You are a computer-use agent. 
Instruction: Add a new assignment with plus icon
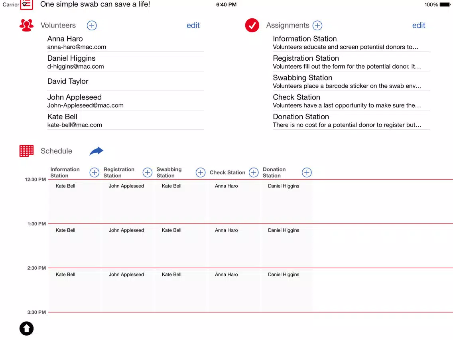tap(317, 26)
